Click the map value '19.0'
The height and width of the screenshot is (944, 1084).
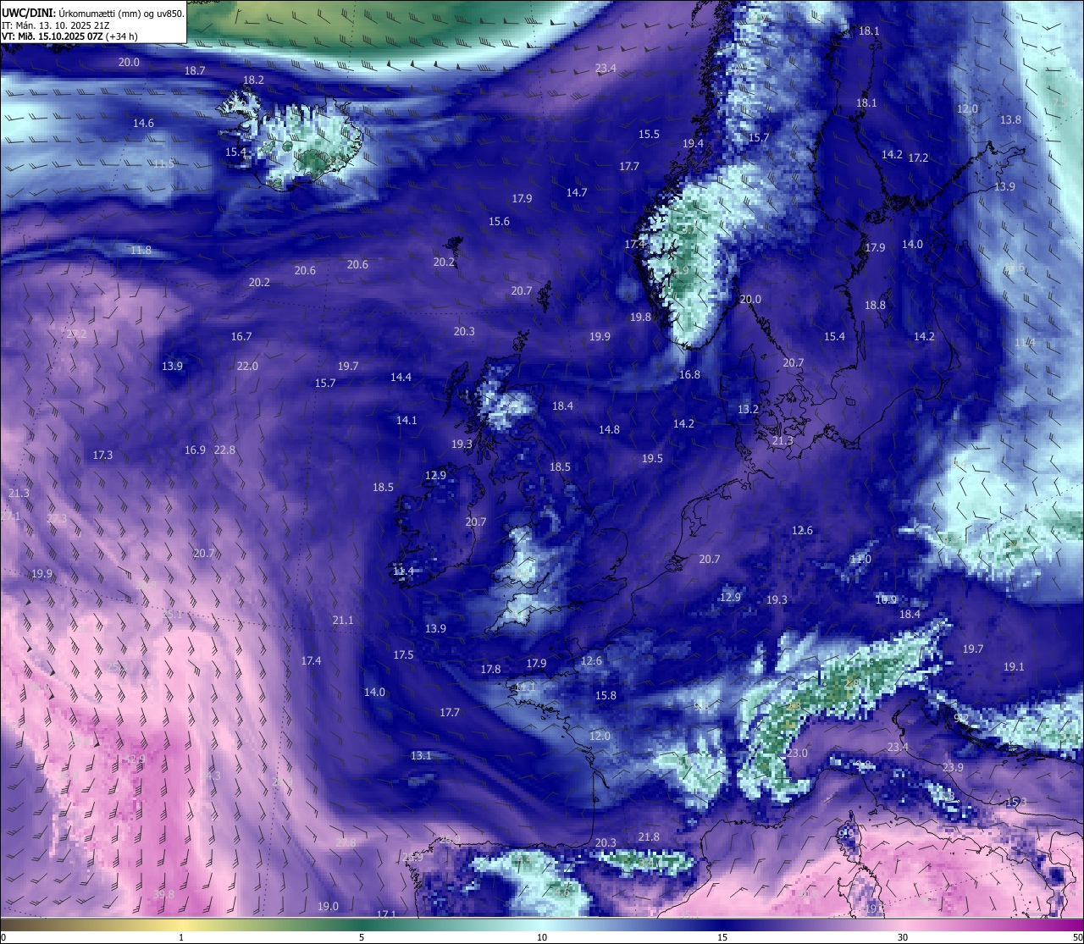click(x=328, y=906)
